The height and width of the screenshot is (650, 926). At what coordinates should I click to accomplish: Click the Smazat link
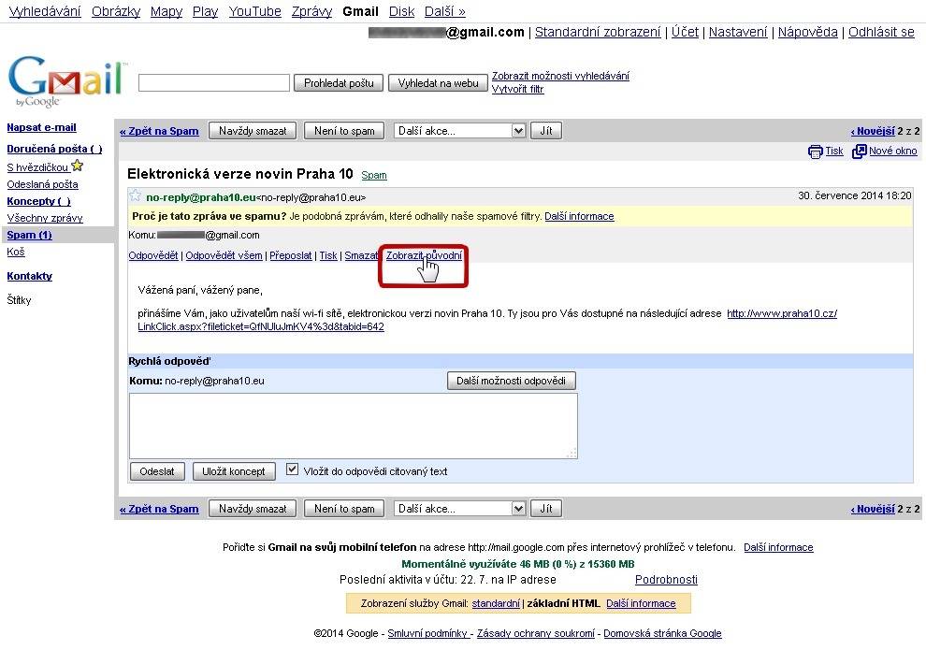tap(361, 255)
